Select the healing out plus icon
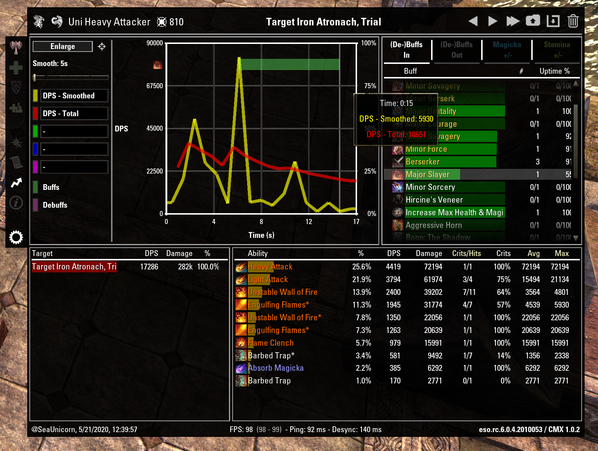Image resolution: width=598 pixels, height=451 pixels. [x=16, y=68]
